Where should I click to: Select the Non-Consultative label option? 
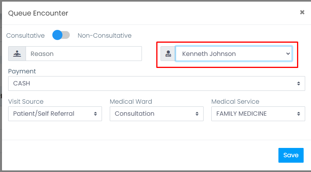(105, 36)
